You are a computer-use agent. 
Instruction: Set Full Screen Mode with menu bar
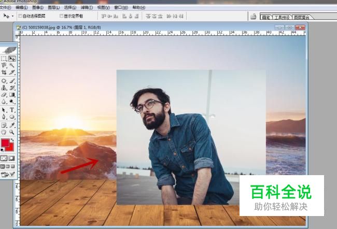(x=8, y=166)
